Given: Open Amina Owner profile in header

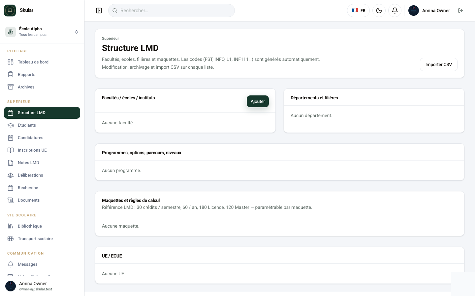Looking at the screenshot, I should point(429,11).
